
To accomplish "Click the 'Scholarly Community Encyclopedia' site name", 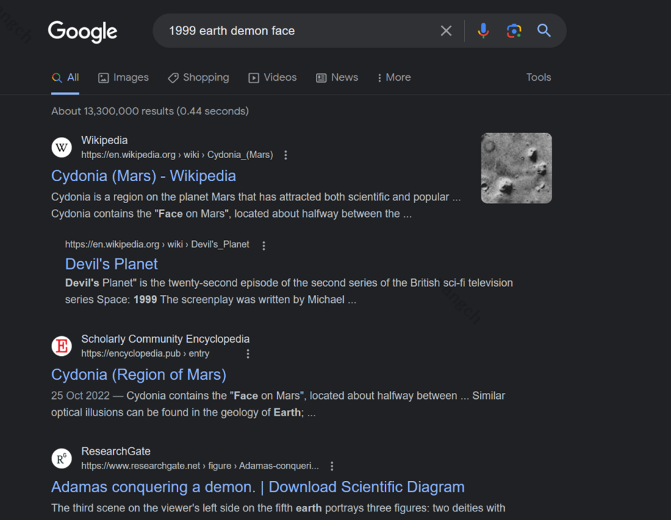I will 165,339.
